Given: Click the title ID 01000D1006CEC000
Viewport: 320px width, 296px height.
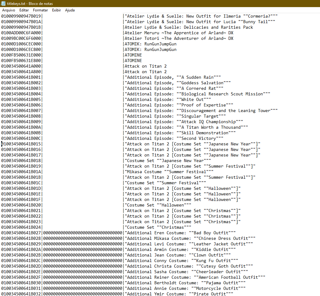Looking at the screenshot, I should (21, 44).
